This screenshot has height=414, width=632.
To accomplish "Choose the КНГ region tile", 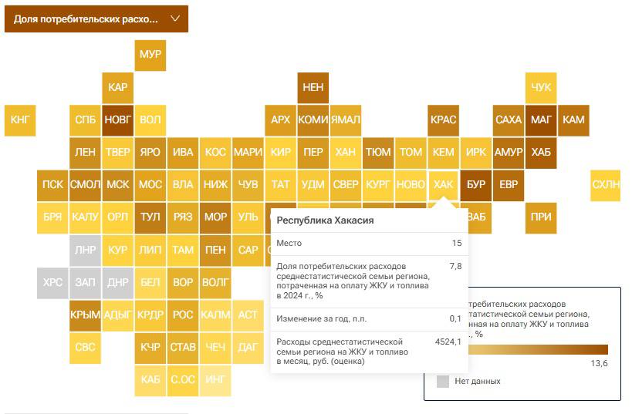I will (20, 121).
